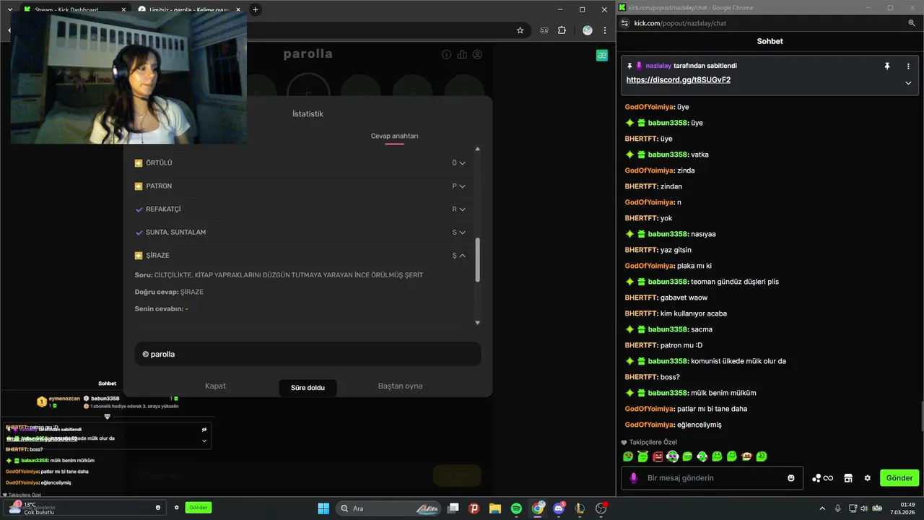Click the microphone tray icon
924x520 pixels.
837,508
